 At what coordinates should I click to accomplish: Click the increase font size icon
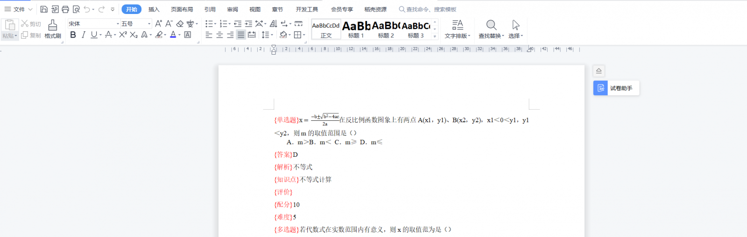pos(158,24)
